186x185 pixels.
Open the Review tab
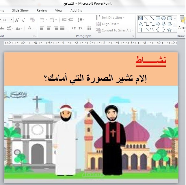coord(42,10)
